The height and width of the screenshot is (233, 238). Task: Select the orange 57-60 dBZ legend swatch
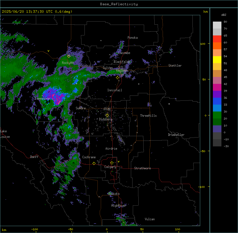pos(217,46)
